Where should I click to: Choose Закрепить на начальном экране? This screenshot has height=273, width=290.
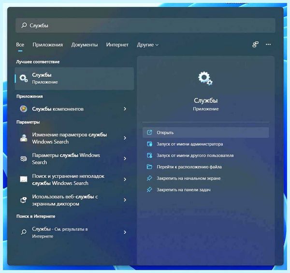(x=206, y=178)
